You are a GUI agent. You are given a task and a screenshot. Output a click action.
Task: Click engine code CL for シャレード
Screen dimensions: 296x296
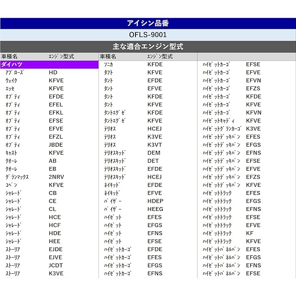coord(52,209)
